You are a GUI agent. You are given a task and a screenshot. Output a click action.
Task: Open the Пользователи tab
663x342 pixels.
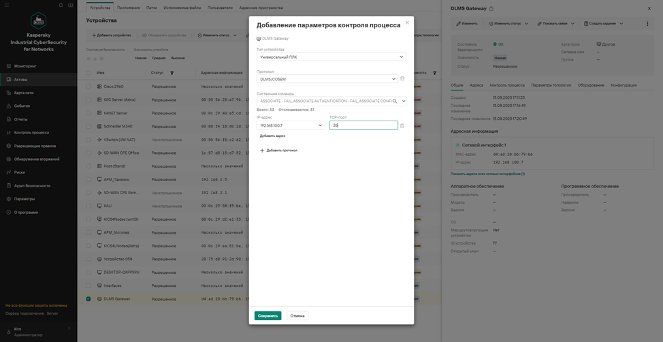221,7
